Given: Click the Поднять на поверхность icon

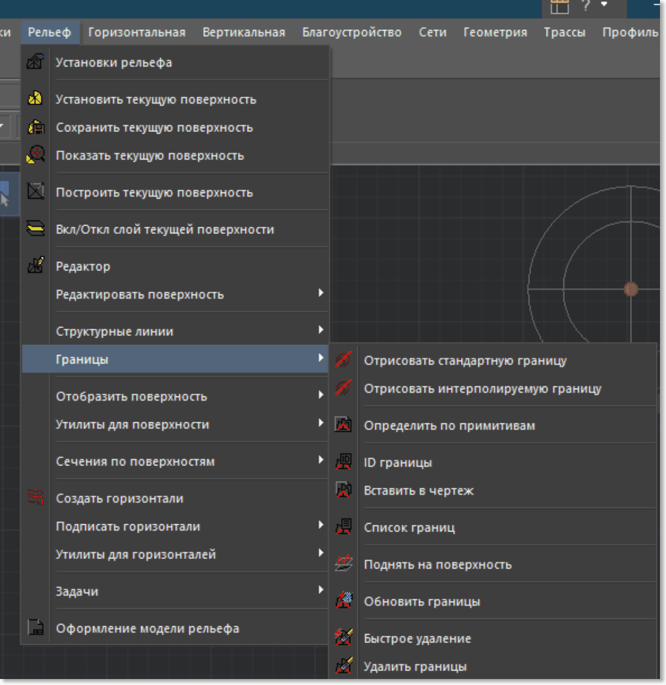Looking at the screenshot, I should tap(343, 564).
